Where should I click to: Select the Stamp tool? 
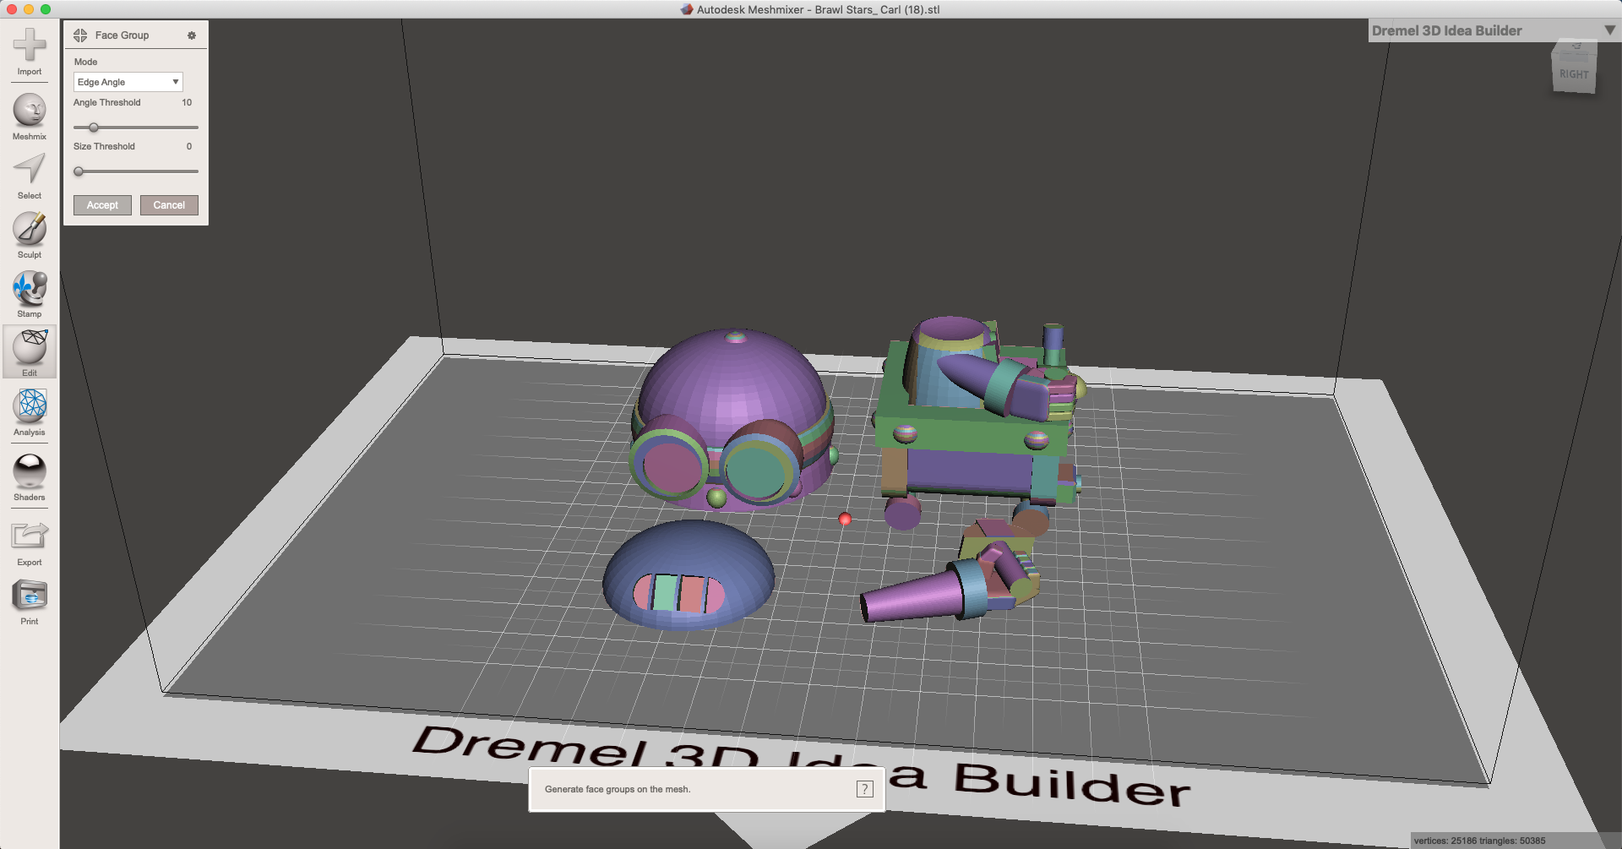[29, 292]
